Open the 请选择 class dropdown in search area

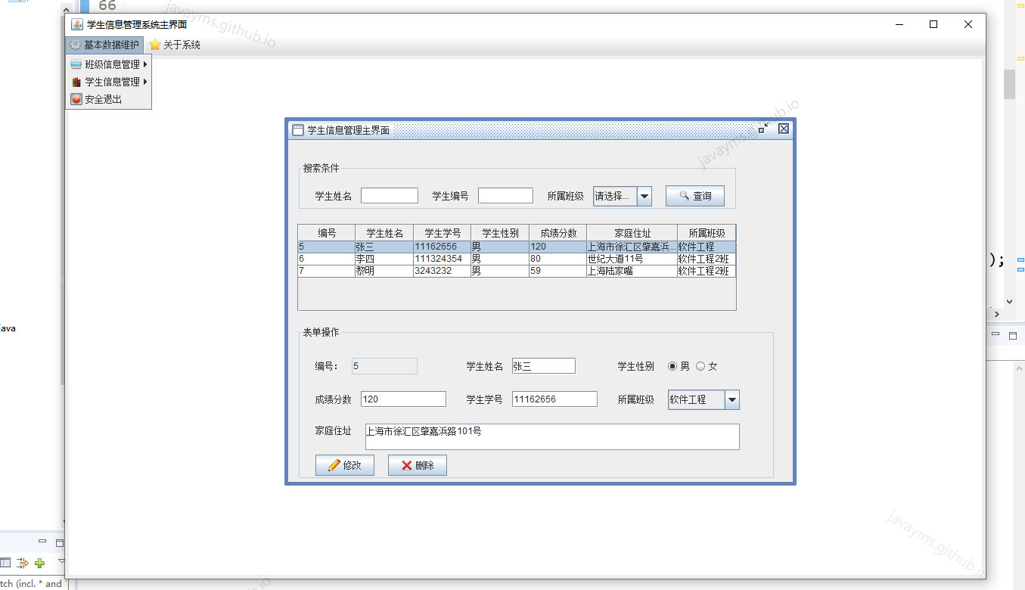tap(645, 195)
